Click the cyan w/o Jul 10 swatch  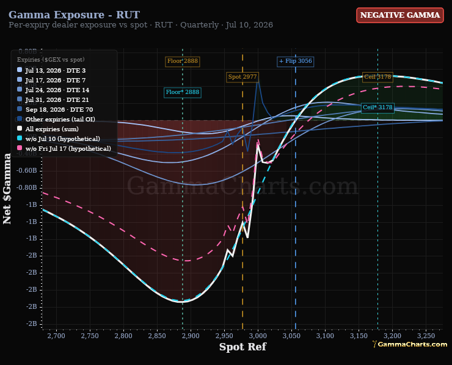[x=20, y=139]
